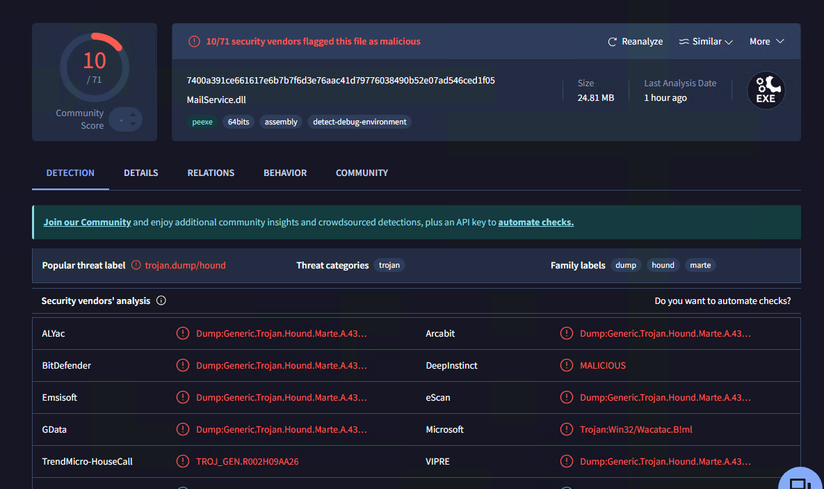Switch to the DETAILS tab

coord(141,173)
